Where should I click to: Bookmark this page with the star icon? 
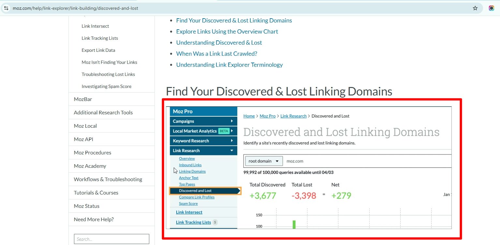[x=475, y=8]
